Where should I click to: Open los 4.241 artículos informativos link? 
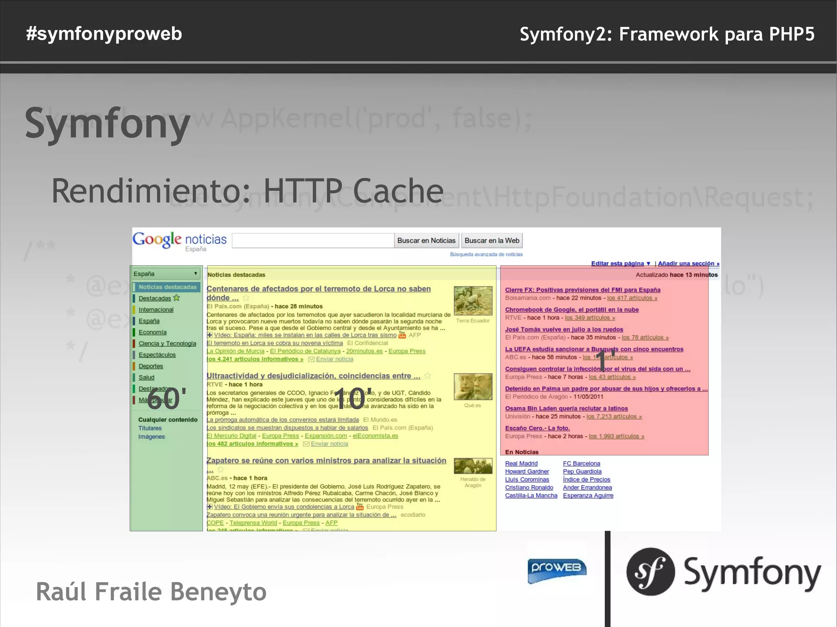(255, 359)
